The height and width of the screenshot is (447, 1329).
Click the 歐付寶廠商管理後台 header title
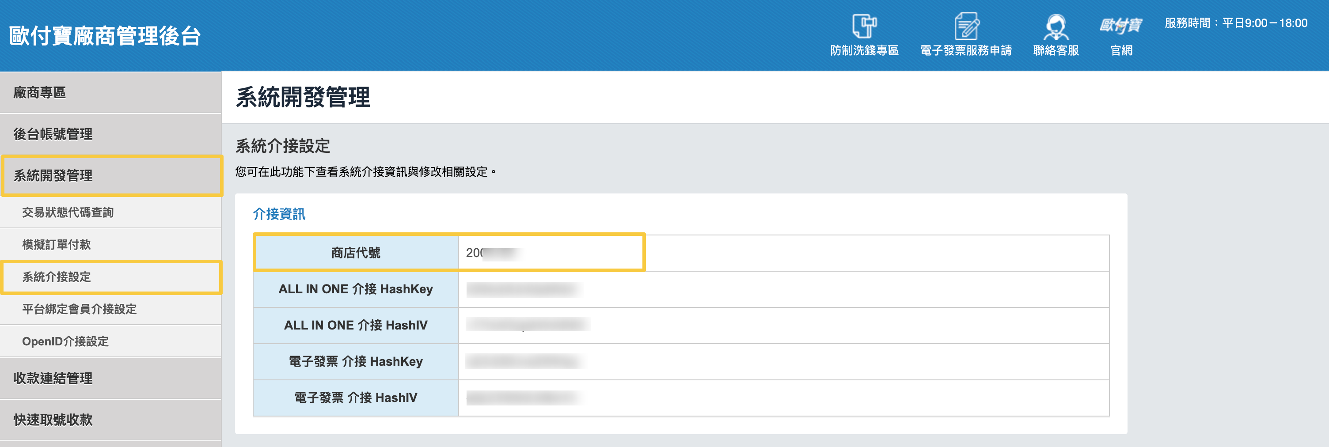pyautogui.click(x=105, y=36)
